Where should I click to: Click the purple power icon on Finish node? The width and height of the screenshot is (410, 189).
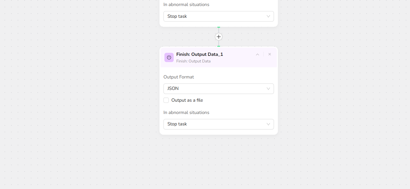point(169,58)
